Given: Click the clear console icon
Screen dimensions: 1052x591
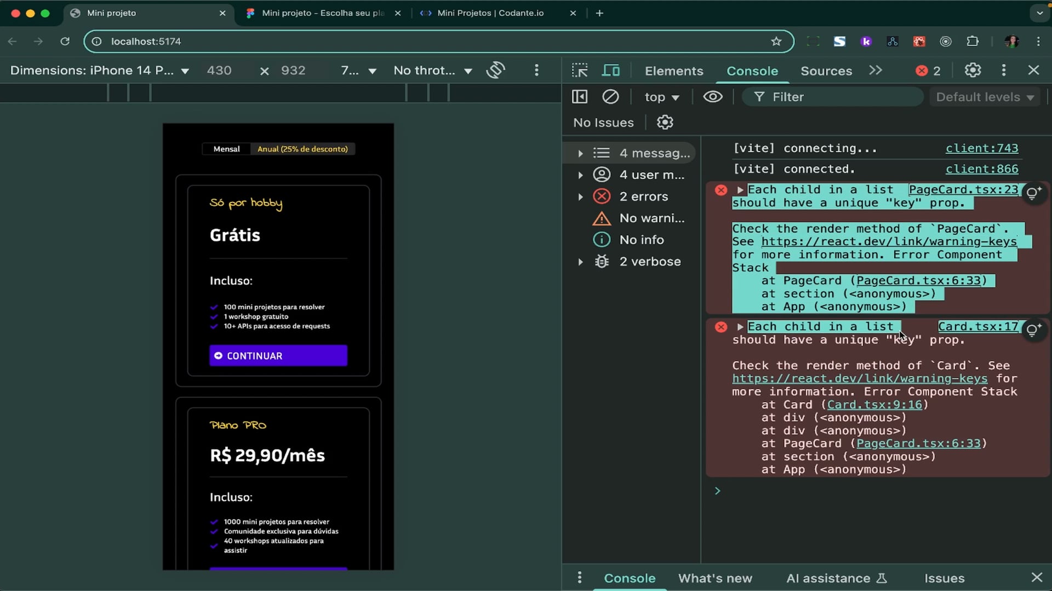Looking at the screenshot, I should coord(610,97).
